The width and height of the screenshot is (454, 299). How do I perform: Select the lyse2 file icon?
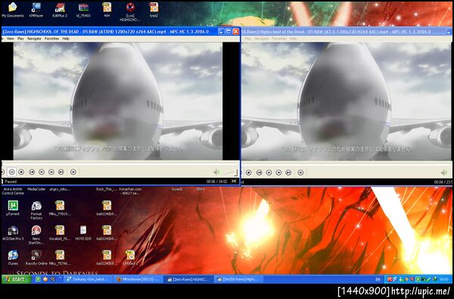[x=154, y=10]
